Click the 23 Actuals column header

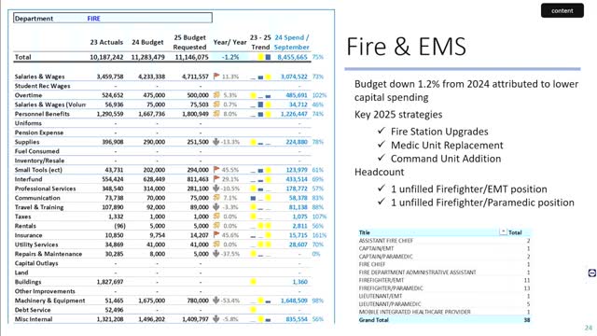coord(106,42)
